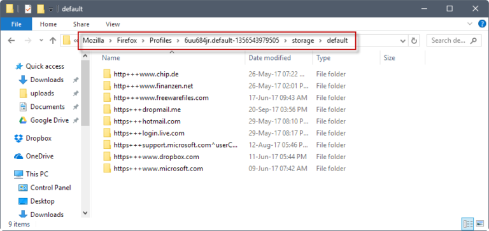Click the 20-Sep-17 03:56 PM date cell
The height and width of the screenshot is (231, 489).
pos(278,109)
